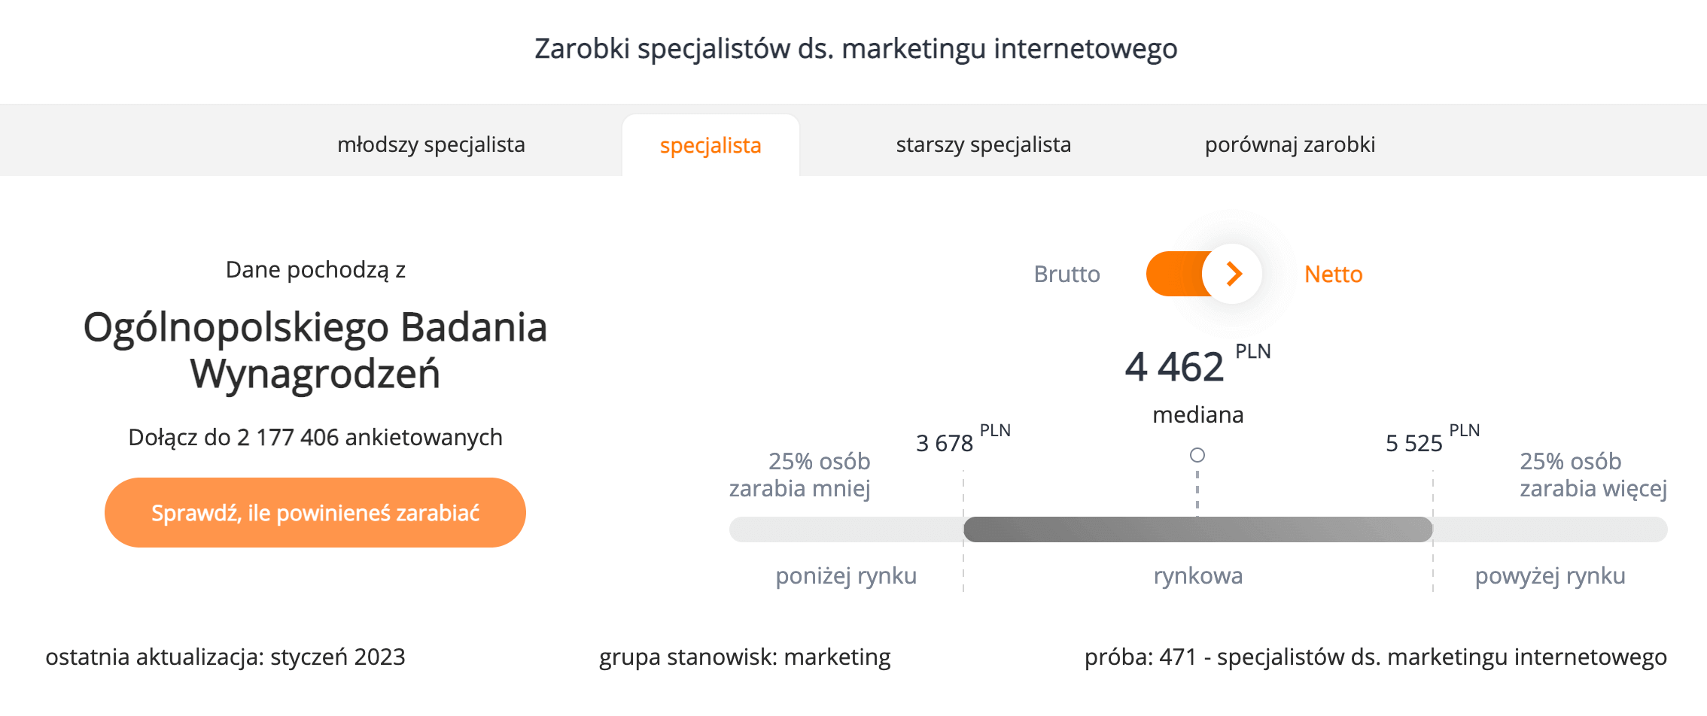Switch to the młodszy specjalista tab

click(431, 144)
